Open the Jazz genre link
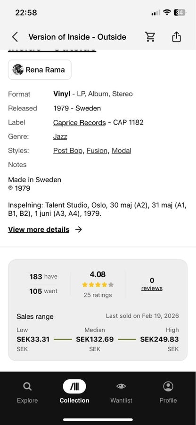196x425 pixels. pyautogui.click(x=60, y=136)
